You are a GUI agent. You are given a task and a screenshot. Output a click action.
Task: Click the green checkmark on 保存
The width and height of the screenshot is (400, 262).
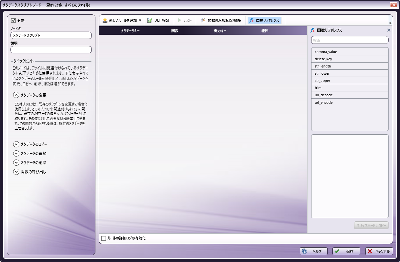(x=337, y=252)
